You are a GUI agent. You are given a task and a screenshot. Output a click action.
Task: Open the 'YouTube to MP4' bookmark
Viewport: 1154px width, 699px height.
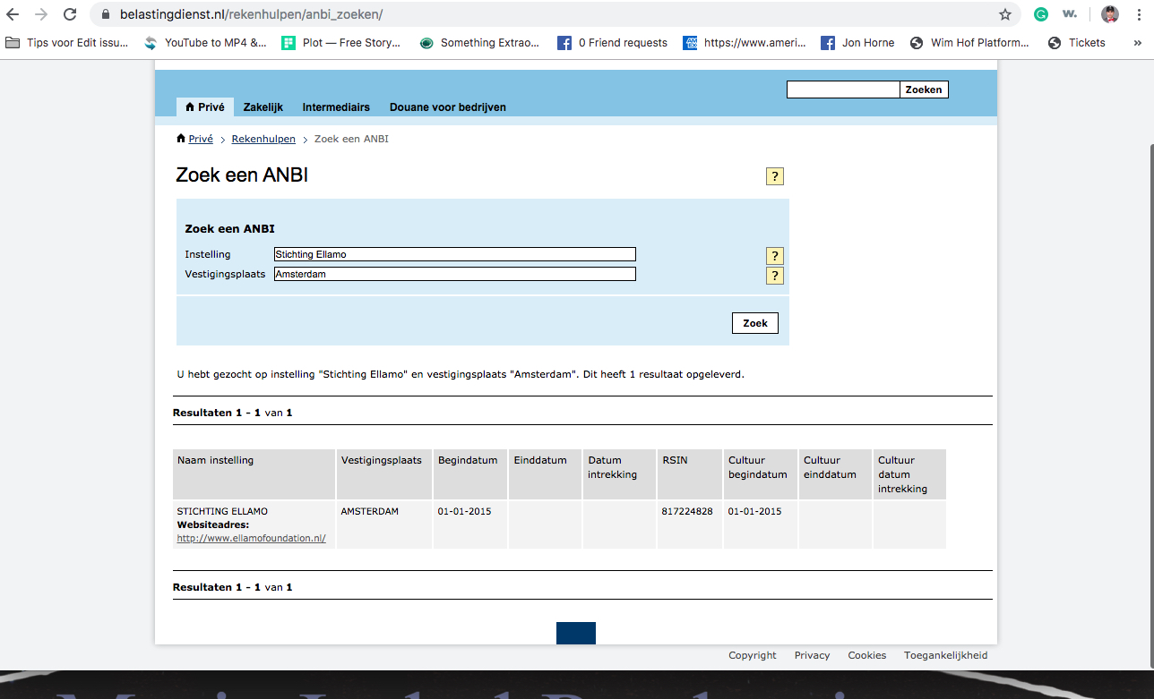point(205,42)
